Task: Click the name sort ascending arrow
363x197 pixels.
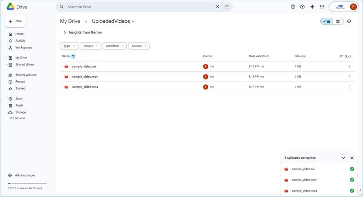Action: click(x=73, y=56)
